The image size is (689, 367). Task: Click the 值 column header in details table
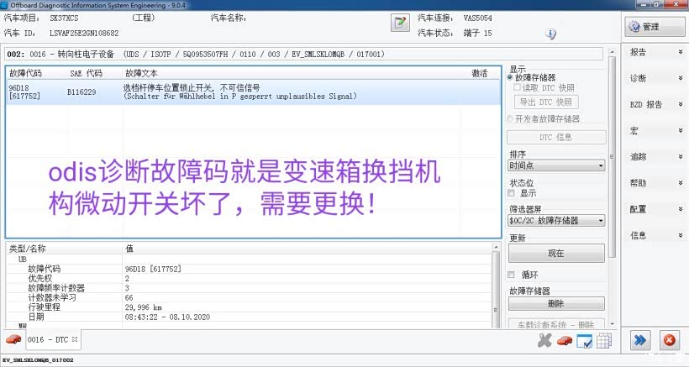click(x=129, y=249)
